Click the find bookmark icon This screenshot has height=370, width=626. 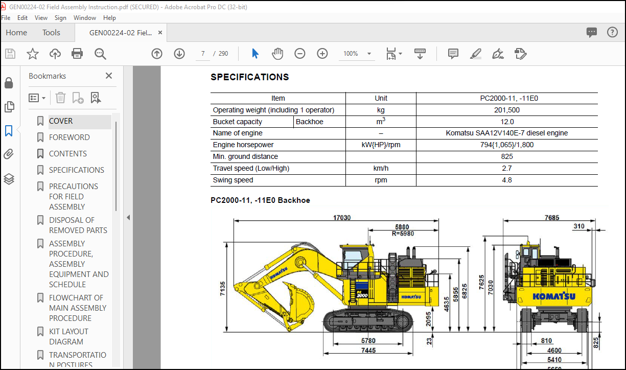point(96,98)
